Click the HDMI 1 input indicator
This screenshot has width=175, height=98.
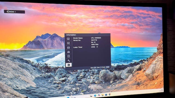pos(14,12)
